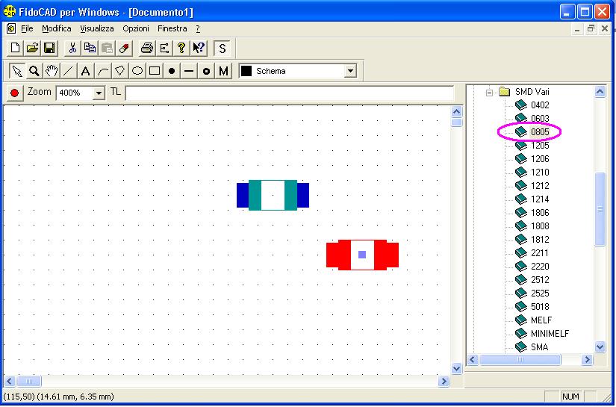Open the Opzioni menu

(x=136, y=28)
